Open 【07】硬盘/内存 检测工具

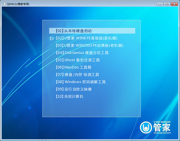coord(77,75)
